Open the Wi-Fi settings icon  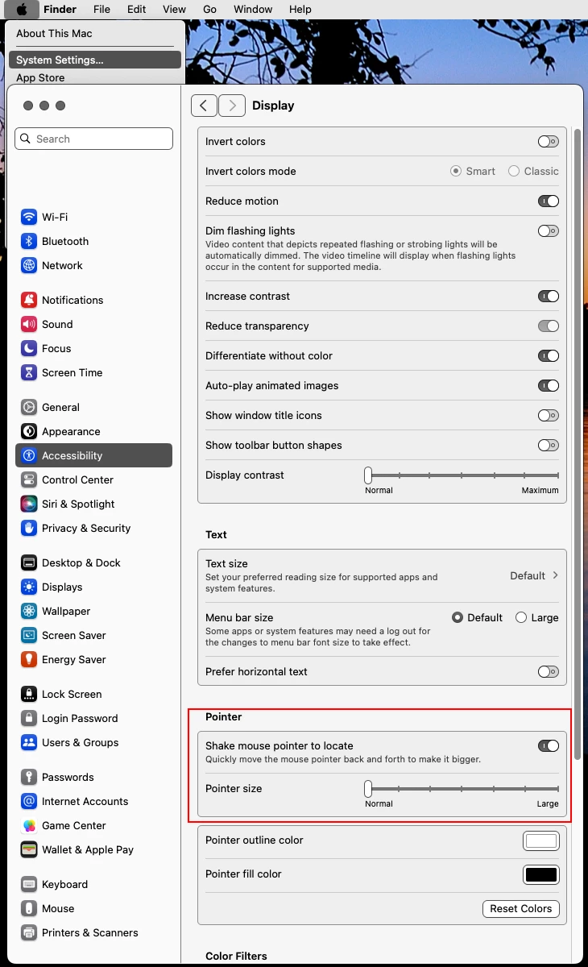click(x=29, y=217)
